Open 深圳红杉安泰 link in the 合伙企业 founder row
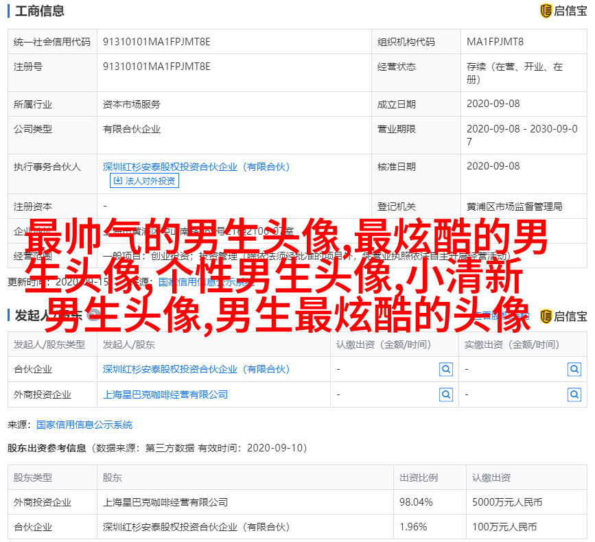This screenshot has height=542, width=595. click(x=196, y=369)
